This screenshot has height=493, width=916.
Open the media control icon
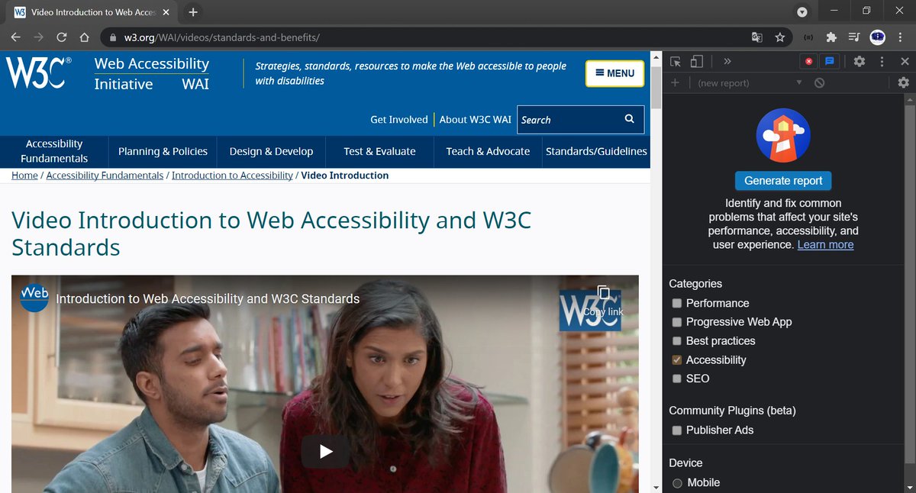[x=854, y=37]
